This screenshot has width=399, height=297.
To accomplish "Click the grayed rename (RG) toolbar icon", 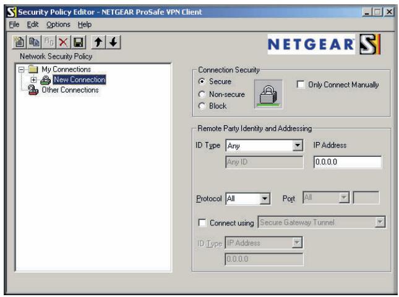I will pyautogui.click(x=49, y=42).
